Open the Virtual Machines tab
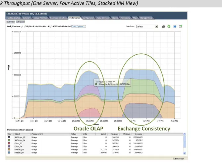The image size is (222, 163). [x=40, y=18]
